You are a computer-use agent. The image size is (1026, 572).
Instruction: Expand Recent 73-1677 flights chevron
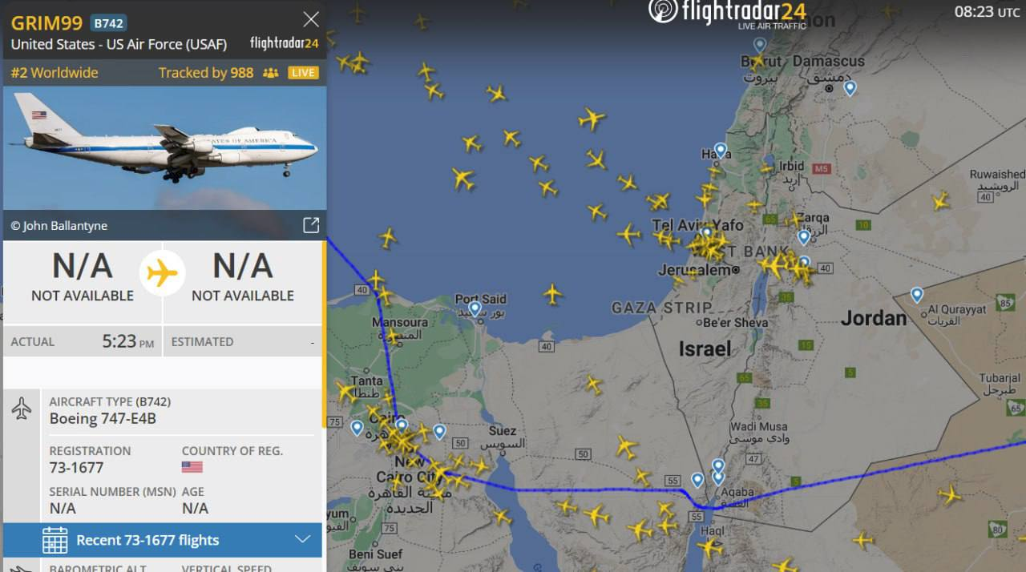302,539
